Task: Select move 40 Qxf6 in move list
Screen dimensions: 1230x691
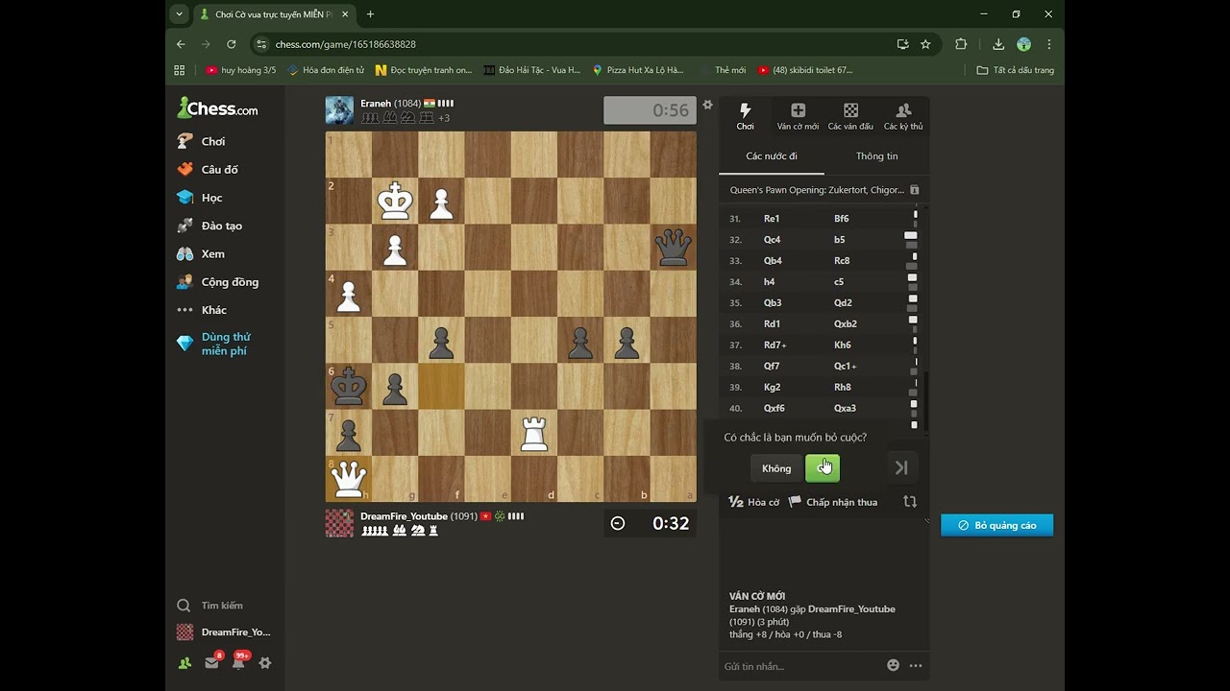Action: pos(775,409)
